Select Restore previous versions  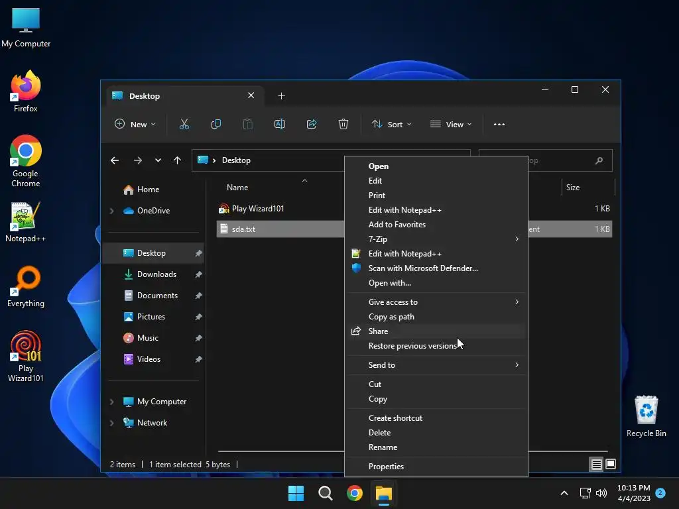[436, 346]
